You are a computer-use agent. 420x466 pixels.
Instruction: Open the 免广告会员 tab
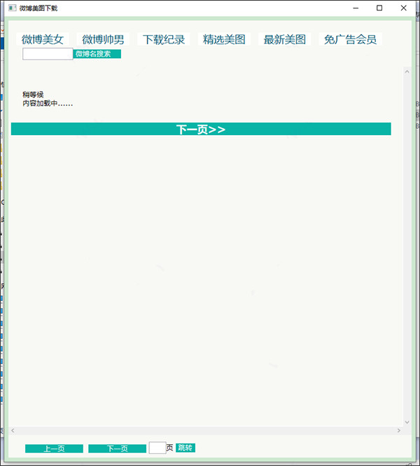pos(351,39)
